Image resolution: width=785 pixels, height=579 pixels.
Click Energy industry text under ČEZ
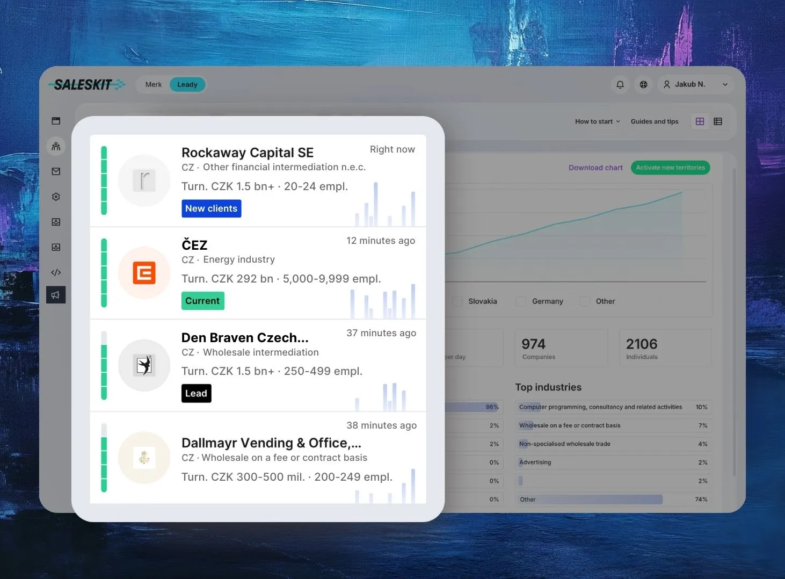pyautogui.click(x=239, y=259)
